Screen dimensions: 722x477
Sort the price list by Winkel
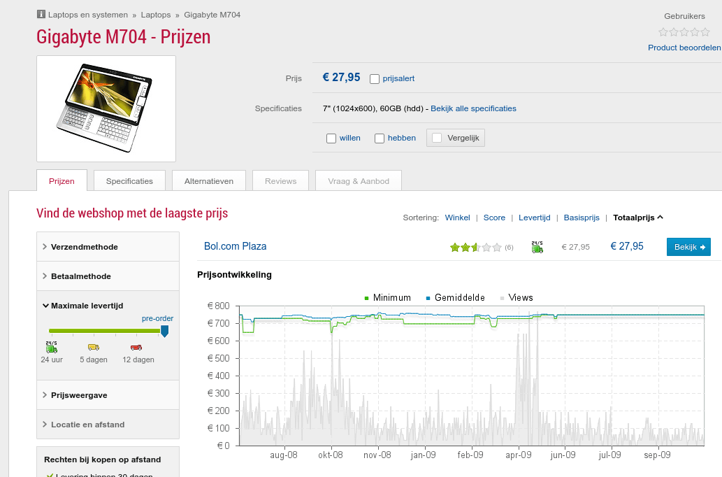click(x=457, y=218)
